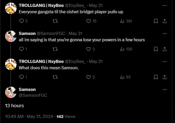Open the 10:49 AM · May 31, 2024 timestamp
This screenshot has height=123, width=175.
[29, 116]
